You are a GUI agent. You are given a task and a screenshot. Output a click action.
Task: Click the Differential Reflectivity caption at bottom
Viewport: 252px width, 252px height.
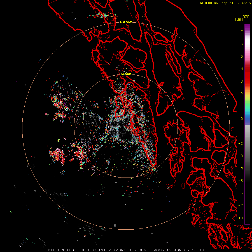coord(126,250)
